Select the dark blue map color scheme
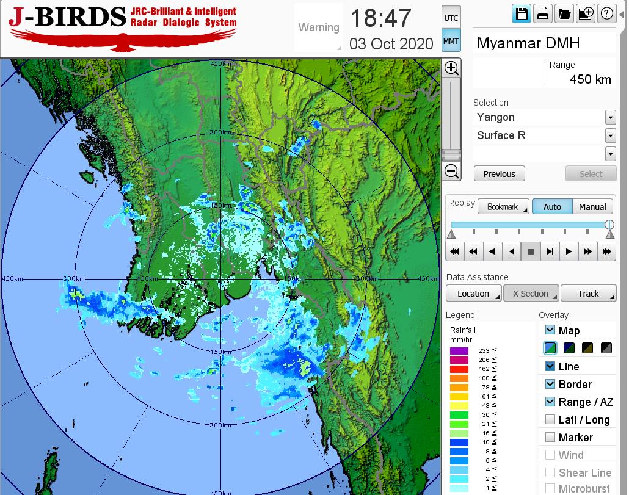Viewport: 629px width, 495px height. pos(569,349)
